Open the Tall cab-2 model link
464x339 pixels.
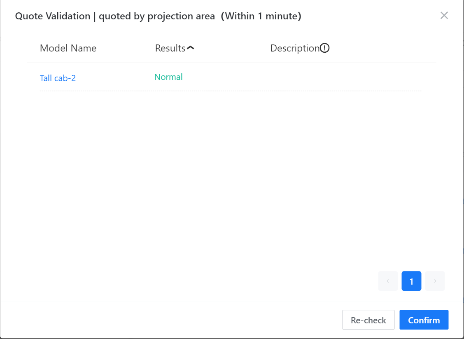click(x=58, y=78)
